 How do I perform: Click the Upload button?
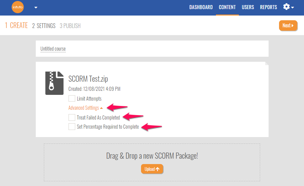(x=152, y=169)
